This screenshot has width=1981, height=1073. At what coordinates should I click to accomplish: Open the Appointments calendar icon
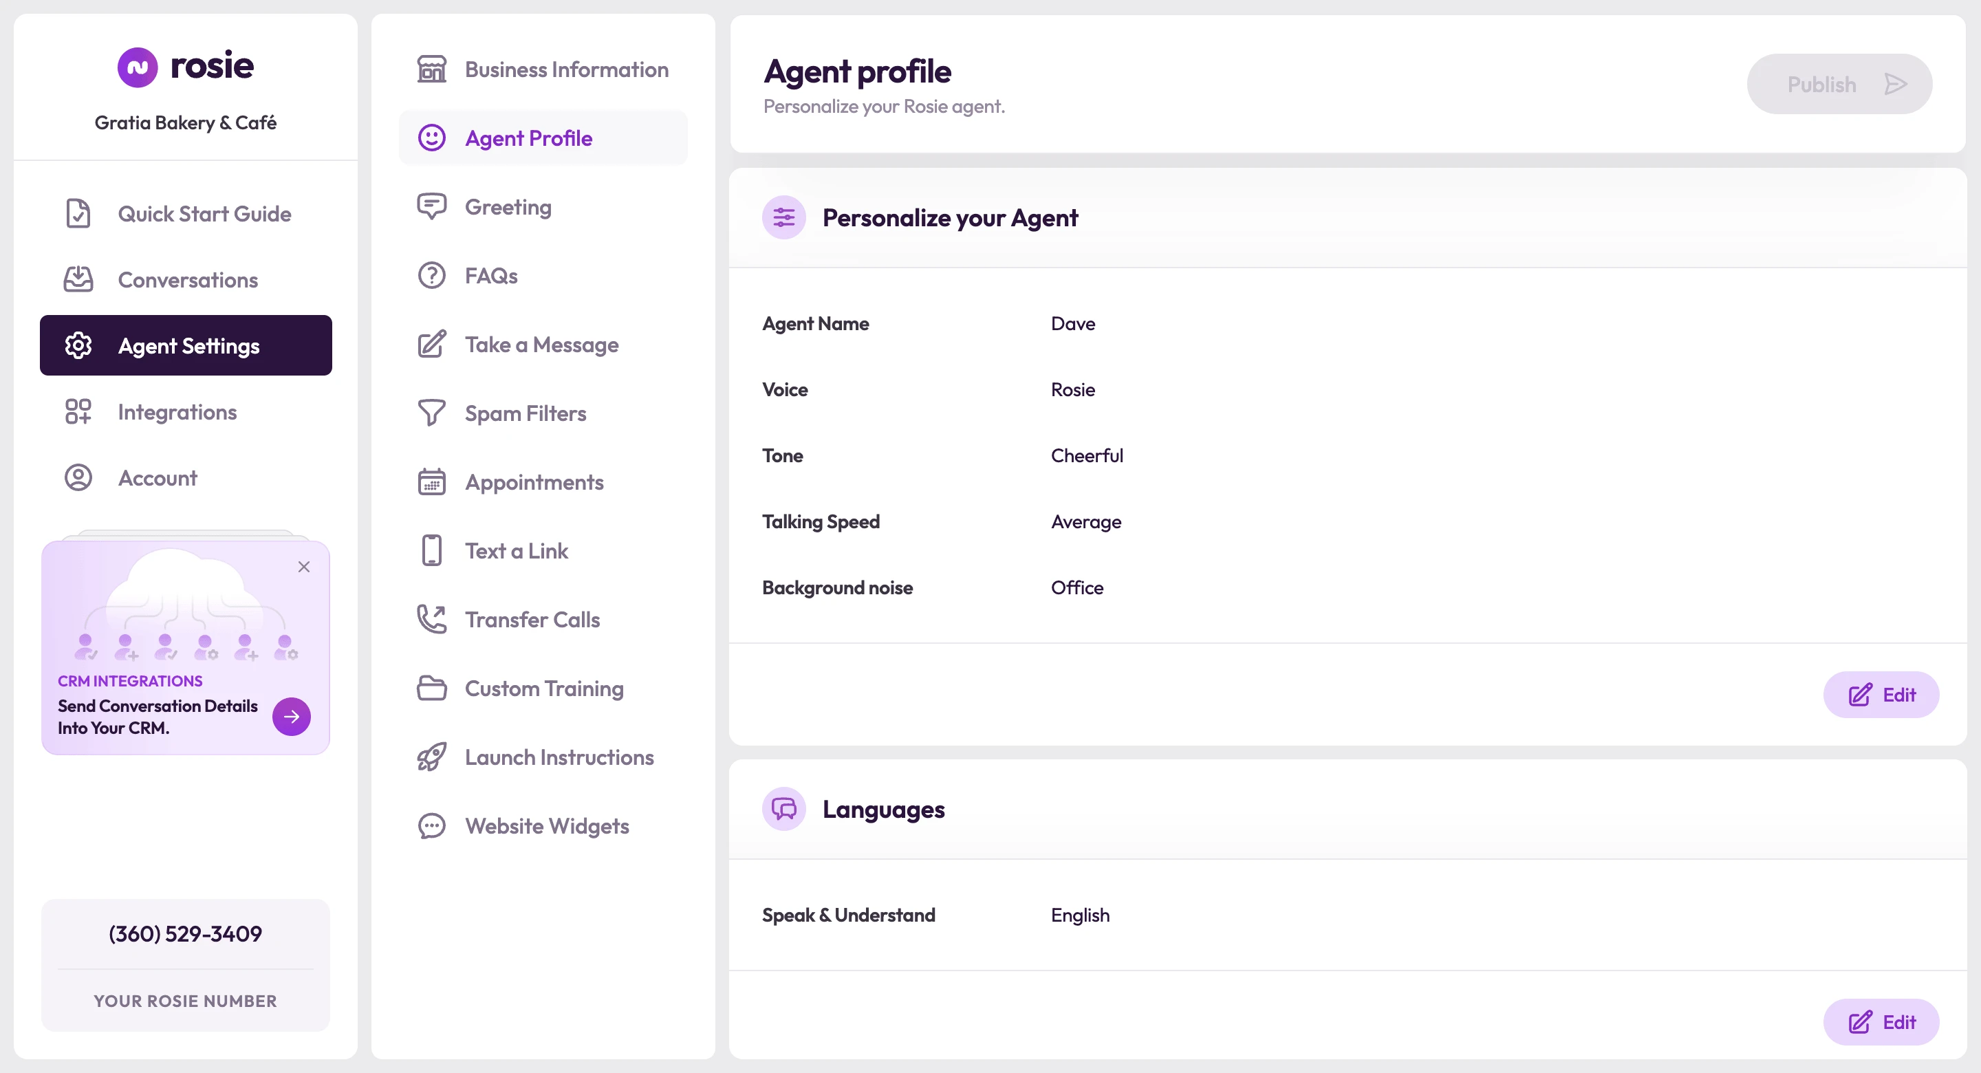pos(431,482)
